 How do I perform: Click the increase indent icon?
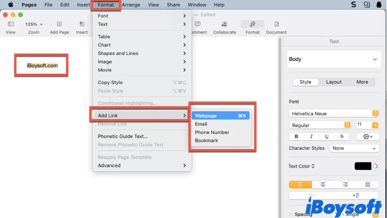coord(356,195)
